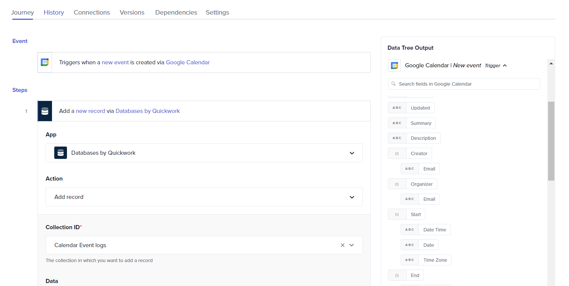Click the Databases by Quickwork link in step 1
This screenshot has width=569, height=286.
point(148,111)
